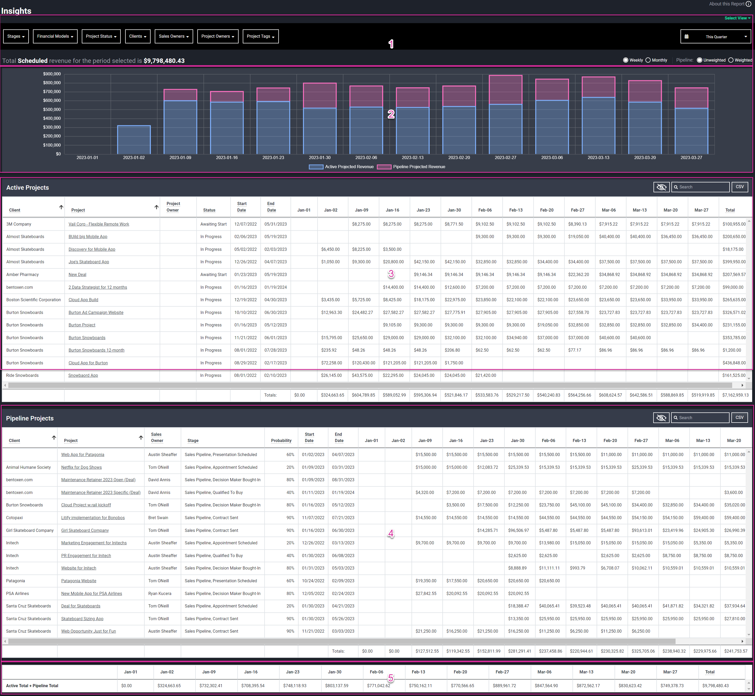755x696 pixels.
Task: Expand the Project Status dropdown
Action: 101,37
